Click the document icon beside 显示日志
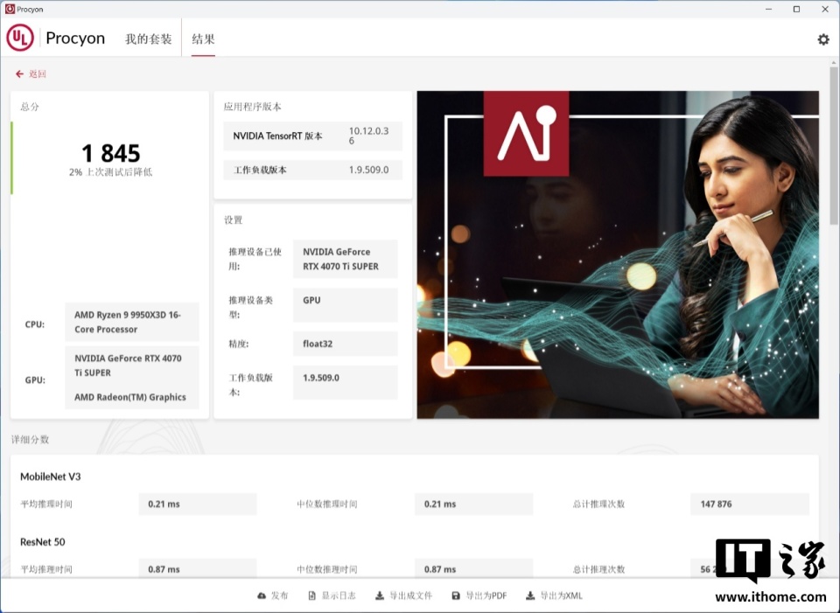This screenshot has width=840, height=613. 311,596
